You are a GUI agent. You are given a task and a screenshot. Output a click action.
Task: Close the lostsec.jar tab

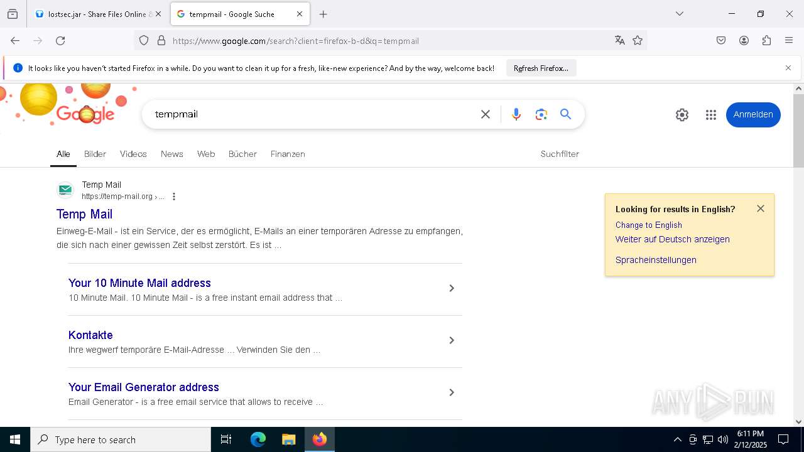pos(158,14)
